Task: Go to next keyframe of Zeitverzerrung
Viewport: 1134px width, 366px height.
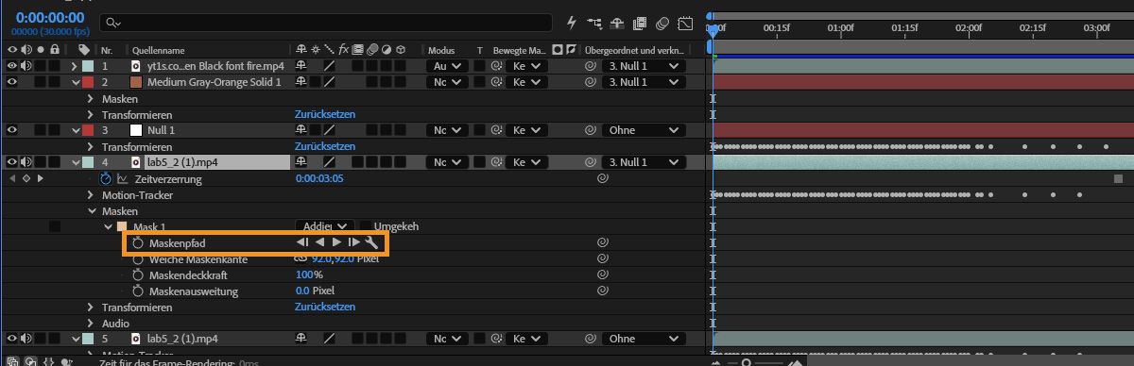Action: click(40, 178)
